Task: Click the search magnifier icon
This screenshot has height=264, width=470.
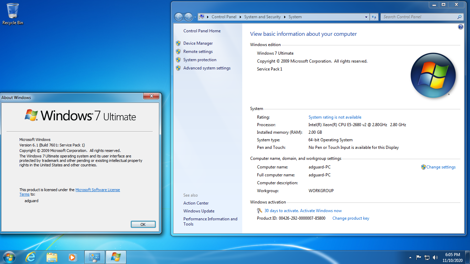Action: pos(459,17)
